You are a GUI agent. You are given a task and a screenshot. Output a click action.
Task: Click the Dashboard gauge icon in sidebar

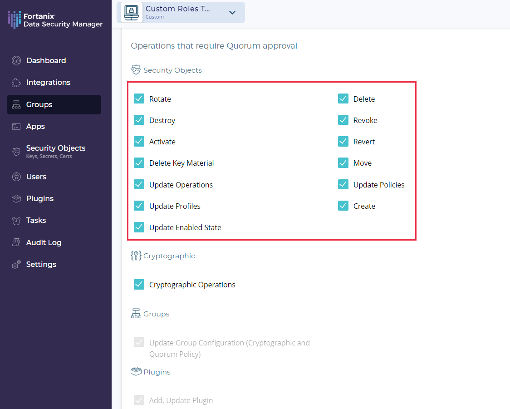[16, 61]
